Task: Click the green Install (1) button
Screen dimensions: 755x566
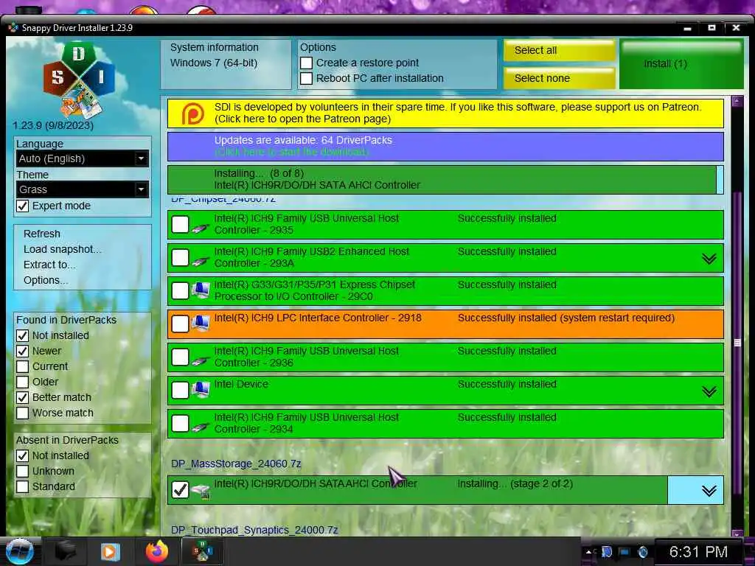Action: tap(681, 64)
